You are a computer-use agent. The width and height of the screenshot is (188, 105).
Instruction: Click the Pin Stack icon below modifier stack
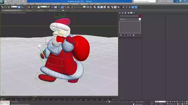[121, 35]
